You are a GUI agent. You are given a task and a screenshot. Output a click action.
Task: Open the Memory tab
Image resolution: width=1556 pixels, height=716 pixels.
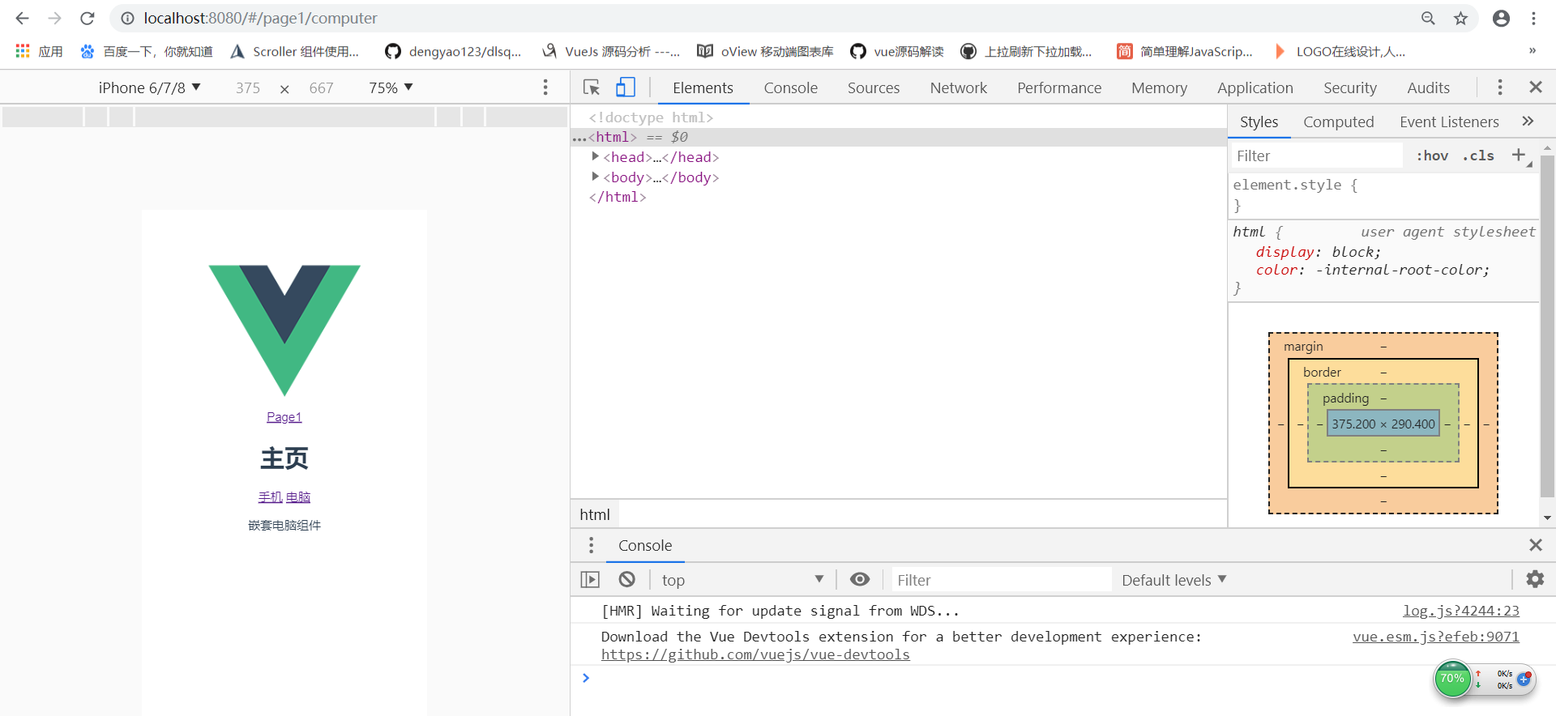click(1159, 87)
